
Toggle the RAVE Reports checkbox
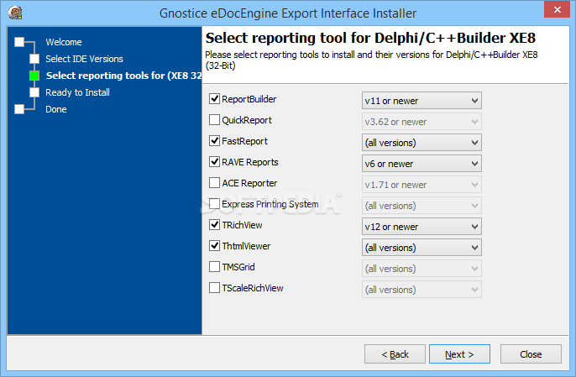click(214, 162)
